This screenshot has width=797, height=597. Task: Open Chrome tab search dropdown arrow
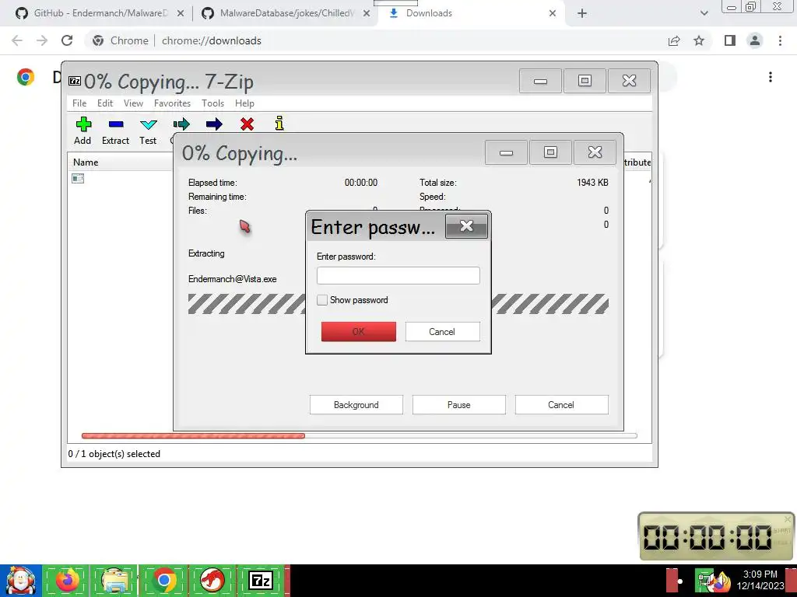point(704,13)
